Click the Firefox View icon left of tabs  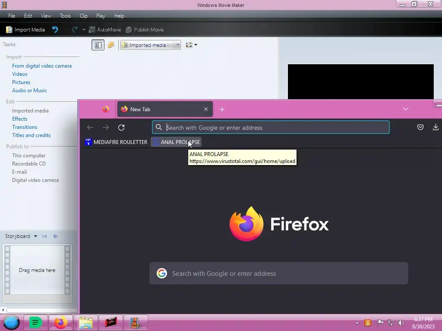tap(106, 109)
